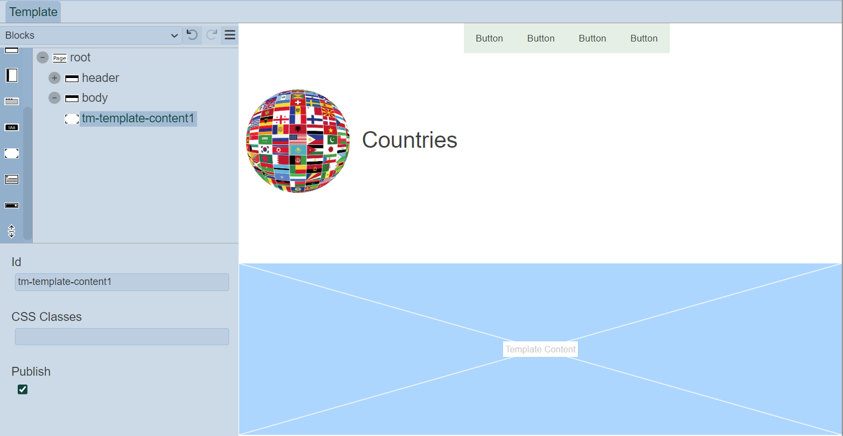Select the text lines block icon
The height and width of the screenshot is (436, 843).
(12, 179)
